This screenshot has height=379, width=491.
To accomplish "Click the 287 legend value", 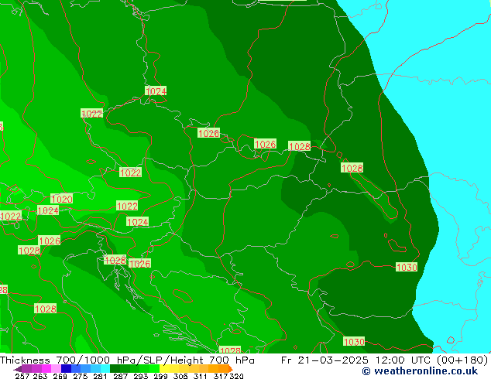I will pos(120,376).
